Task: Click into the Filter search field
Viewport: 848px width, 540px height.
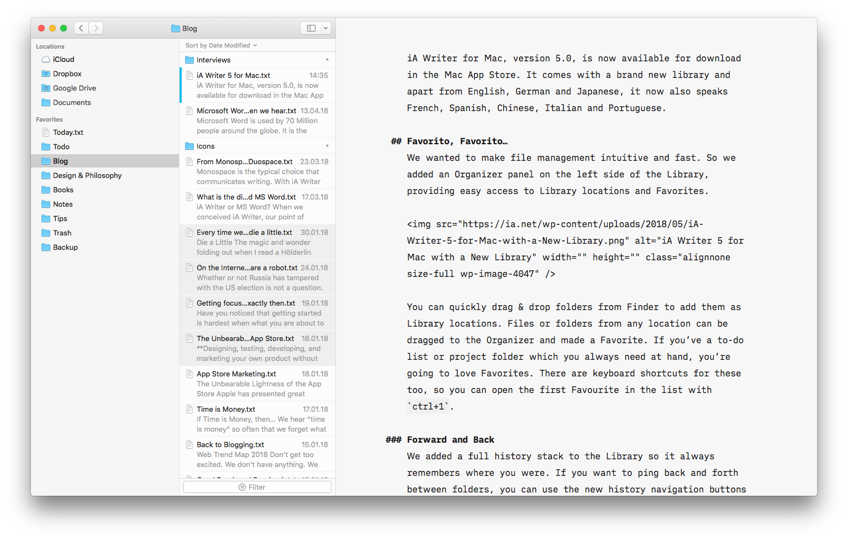Action: coord(257,487)
